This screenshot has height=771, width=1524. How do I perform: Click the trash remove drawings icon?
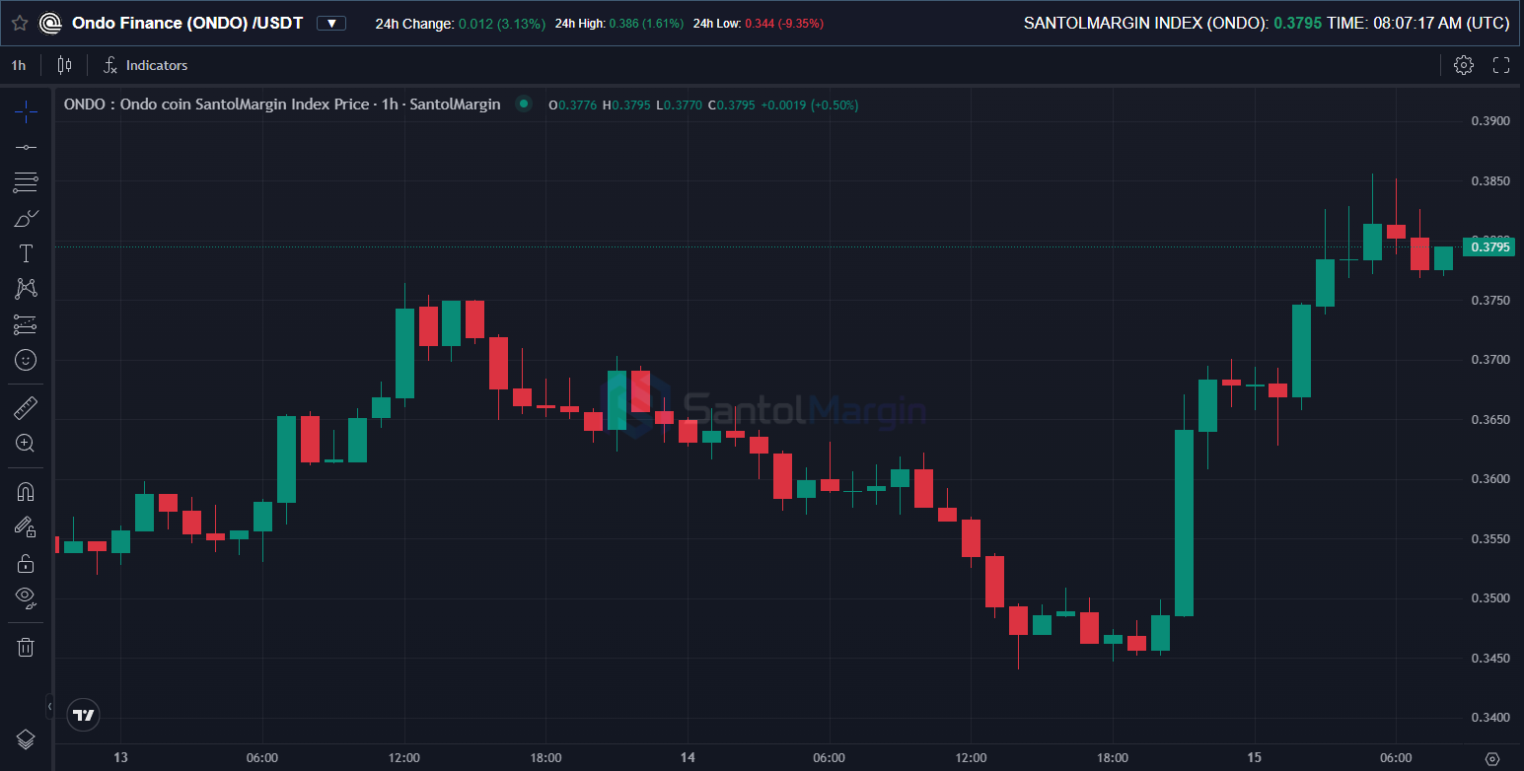26,647
